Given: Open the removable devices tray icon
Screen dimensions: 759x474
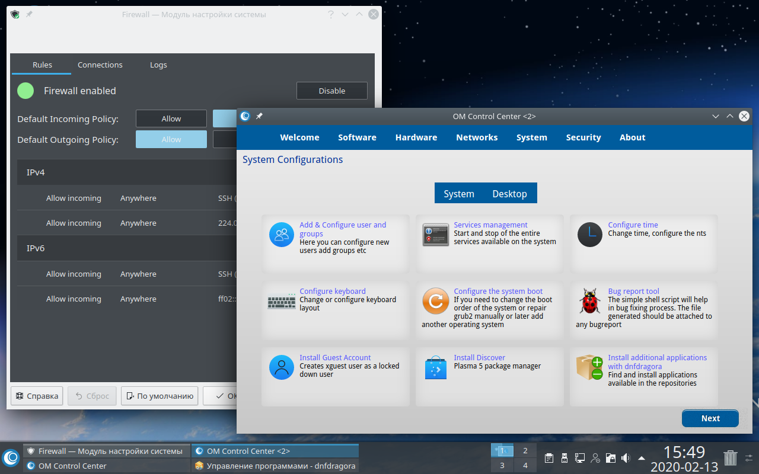Looking at the screenshot, I should click(565, 458).
